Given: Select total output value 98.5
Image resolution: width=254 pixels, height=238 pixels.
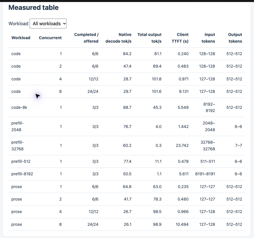Looking at the screenshot, I should point(157,212).
